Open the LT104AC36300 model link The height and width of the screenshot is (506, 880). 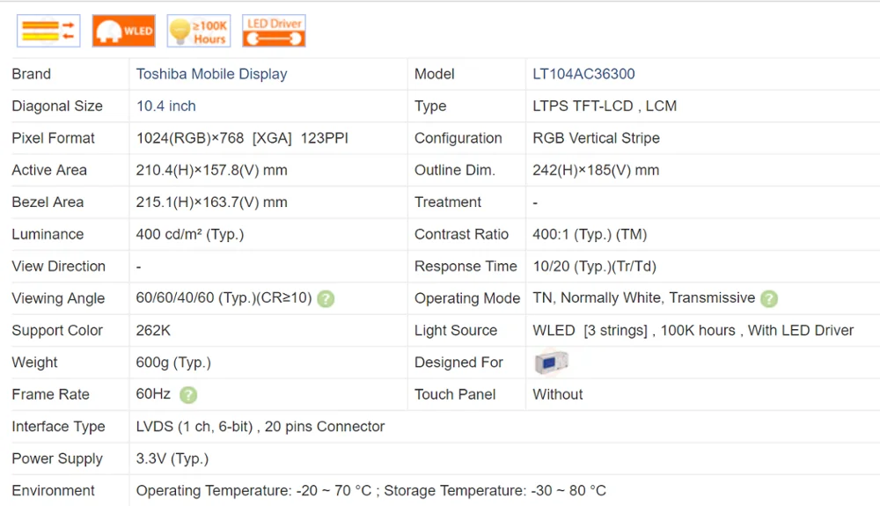583,74
